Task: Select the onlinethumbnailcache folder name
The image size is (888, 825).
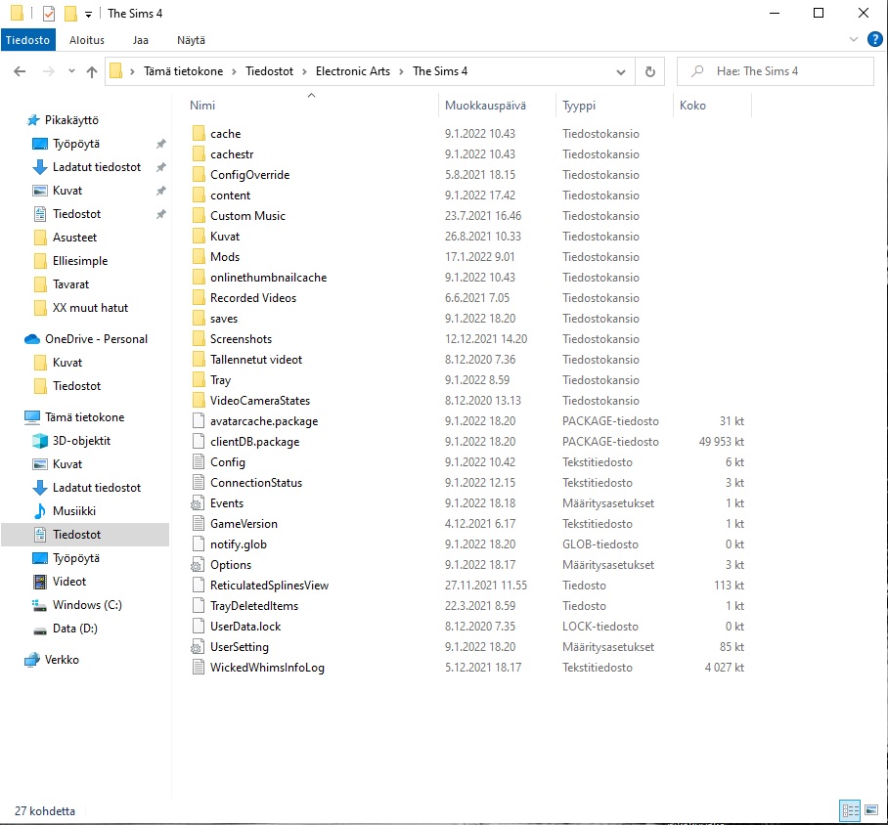Action: (x=268, y=278)
